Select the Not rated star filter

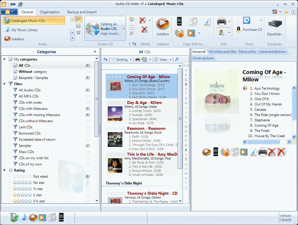(x=30, y=177)
